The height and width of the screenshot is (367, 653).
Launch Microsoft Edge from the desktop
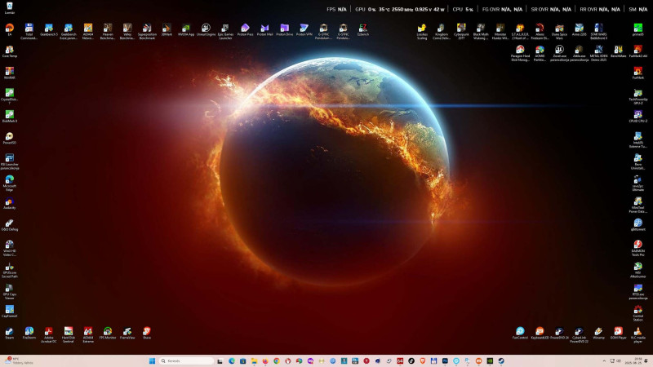tap(9, 179)
